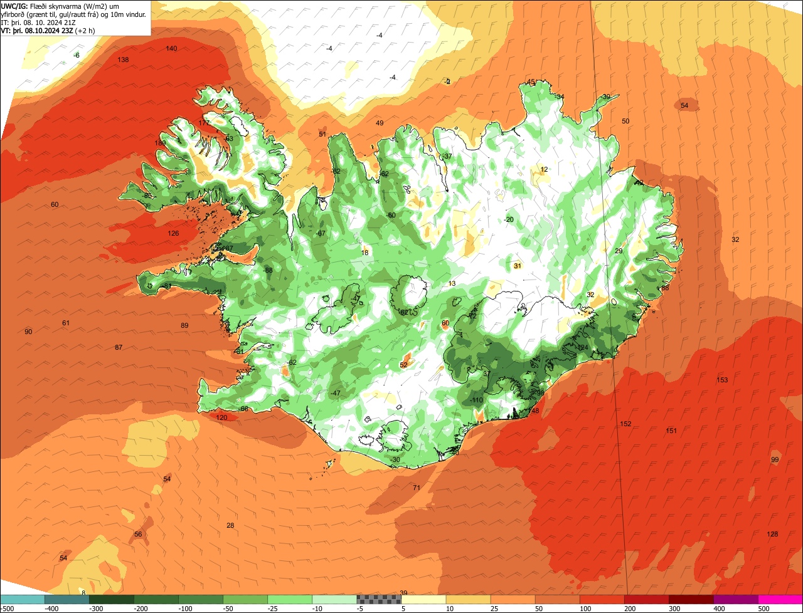This screenshot has width=803, height=613.
Task: Click the map value '-20' in the northeast interior
Action: pyautogui.click(x=508, y=219)
